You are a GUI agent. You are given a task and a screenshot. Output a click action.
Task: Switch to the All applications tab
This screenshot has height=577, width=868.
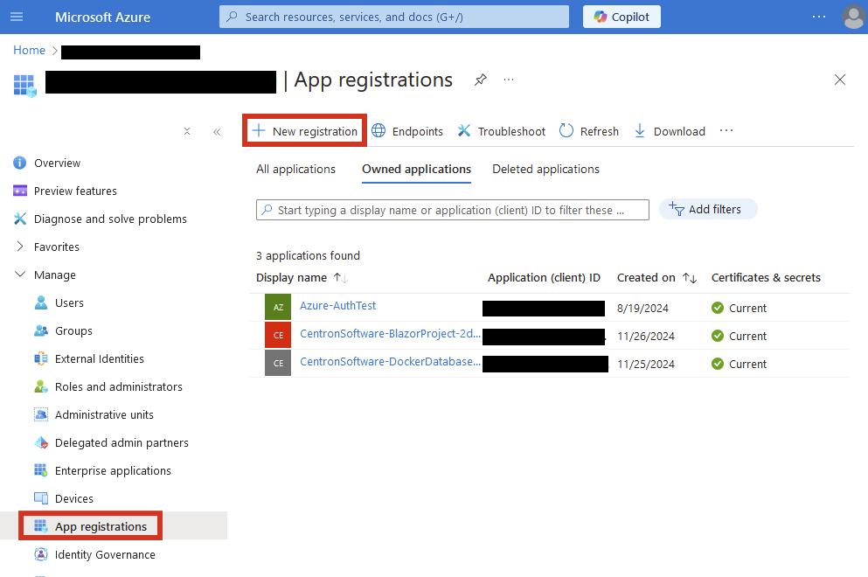pyautogui.click(x=295, y=169)
